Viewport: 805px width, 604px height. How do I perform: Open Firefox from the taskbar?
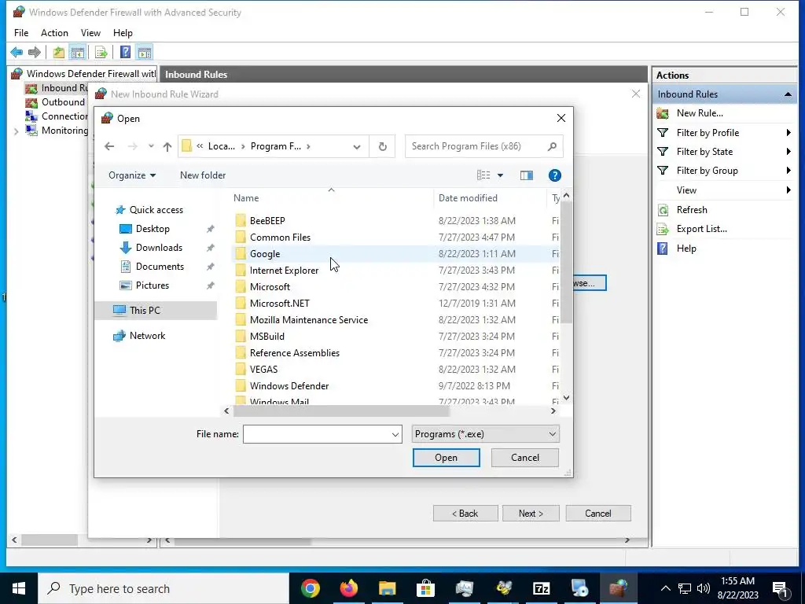[x=348, y=588]
